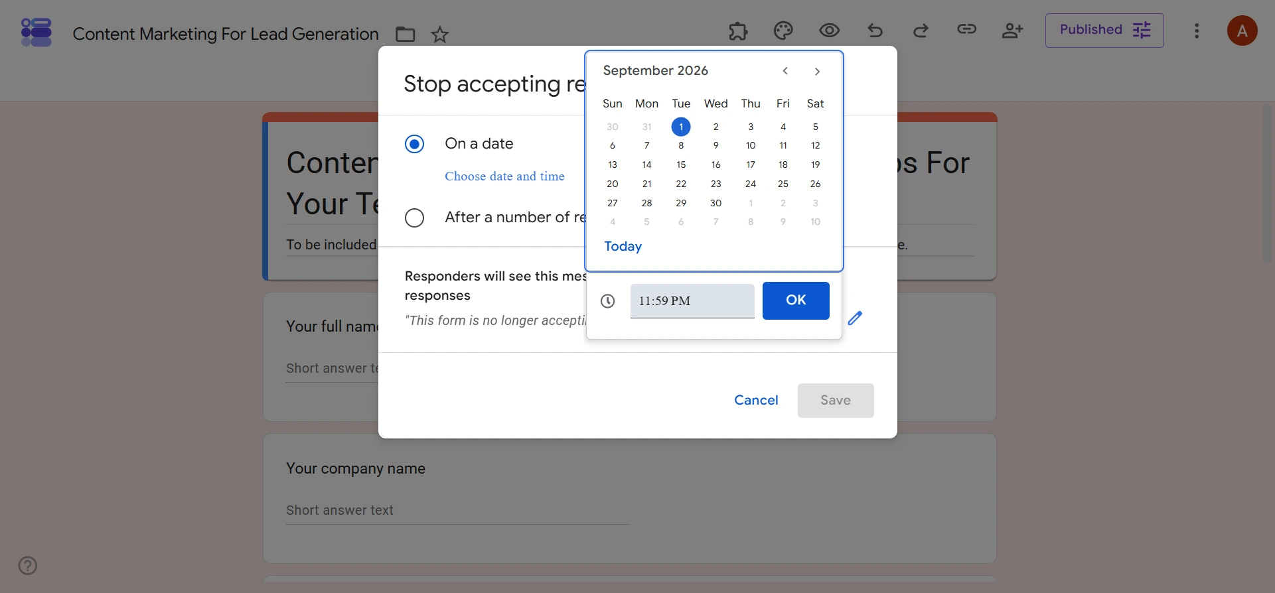
Task: Open the add-ons puzzle piece icon
Action: 738,31
